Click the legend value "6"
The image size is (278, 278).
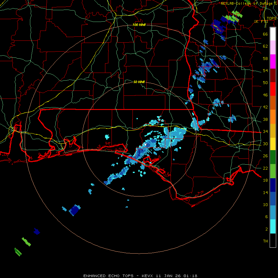point(267,217)
